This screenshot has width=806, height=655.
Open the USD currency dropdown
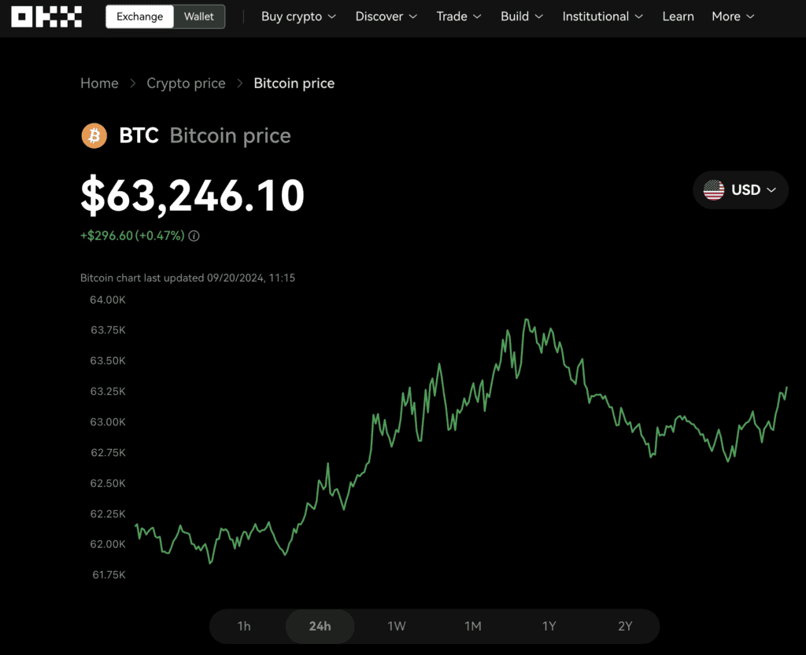[x=740, y=190]
